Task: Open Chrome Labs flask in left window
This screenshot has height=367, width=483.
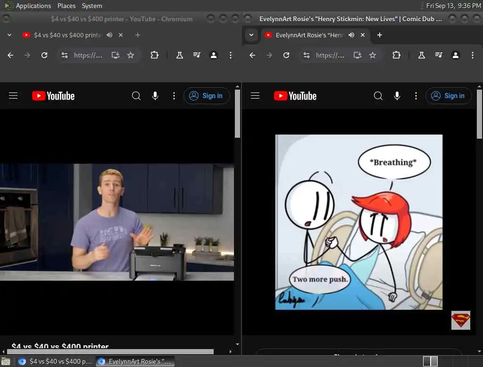Action: (180, 55)
